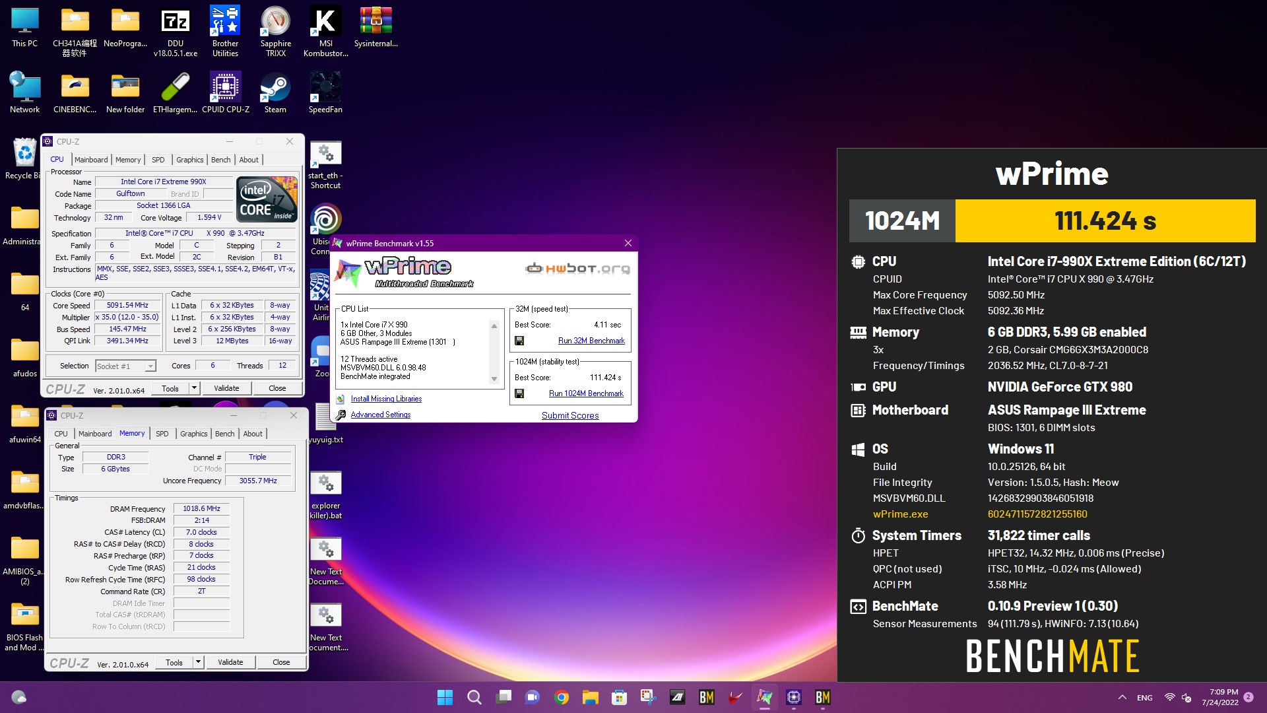This screenshot has width=1267, height=713.
Task: Open the yuyuig.txt file icon
Action: point(325,424)
